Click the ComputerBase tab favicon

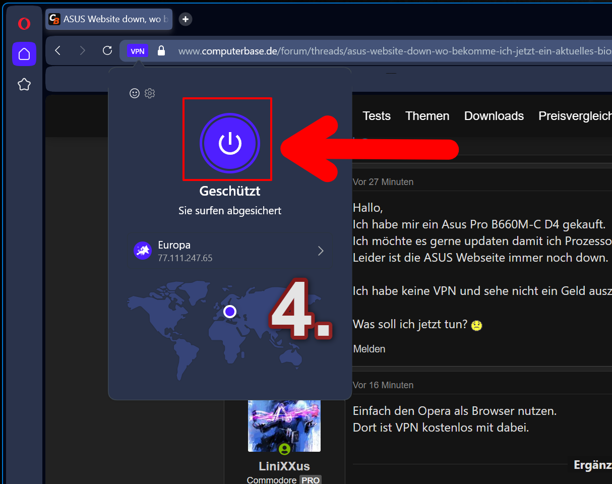[54, 19]
